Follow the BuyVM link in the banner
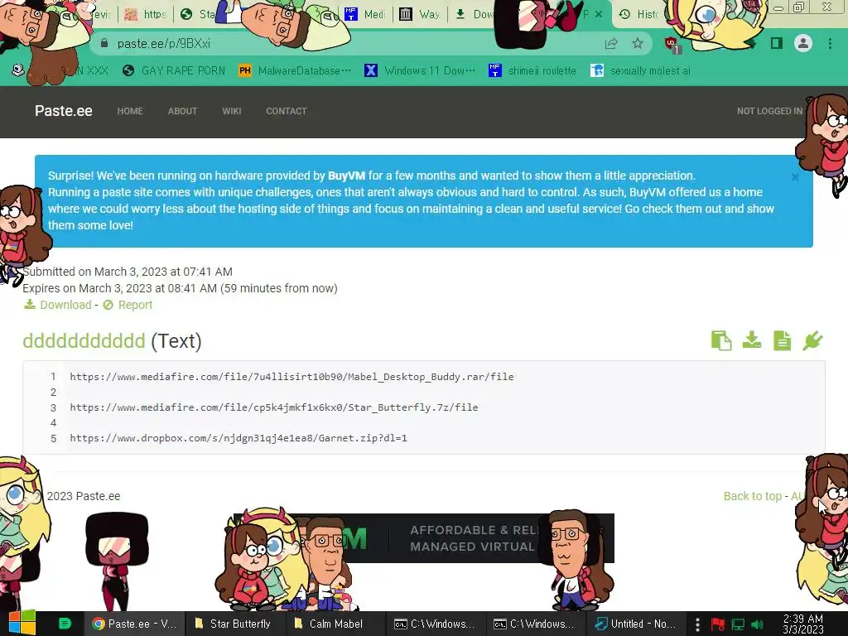This screenshot has width=848, height=636. point(346,176)
